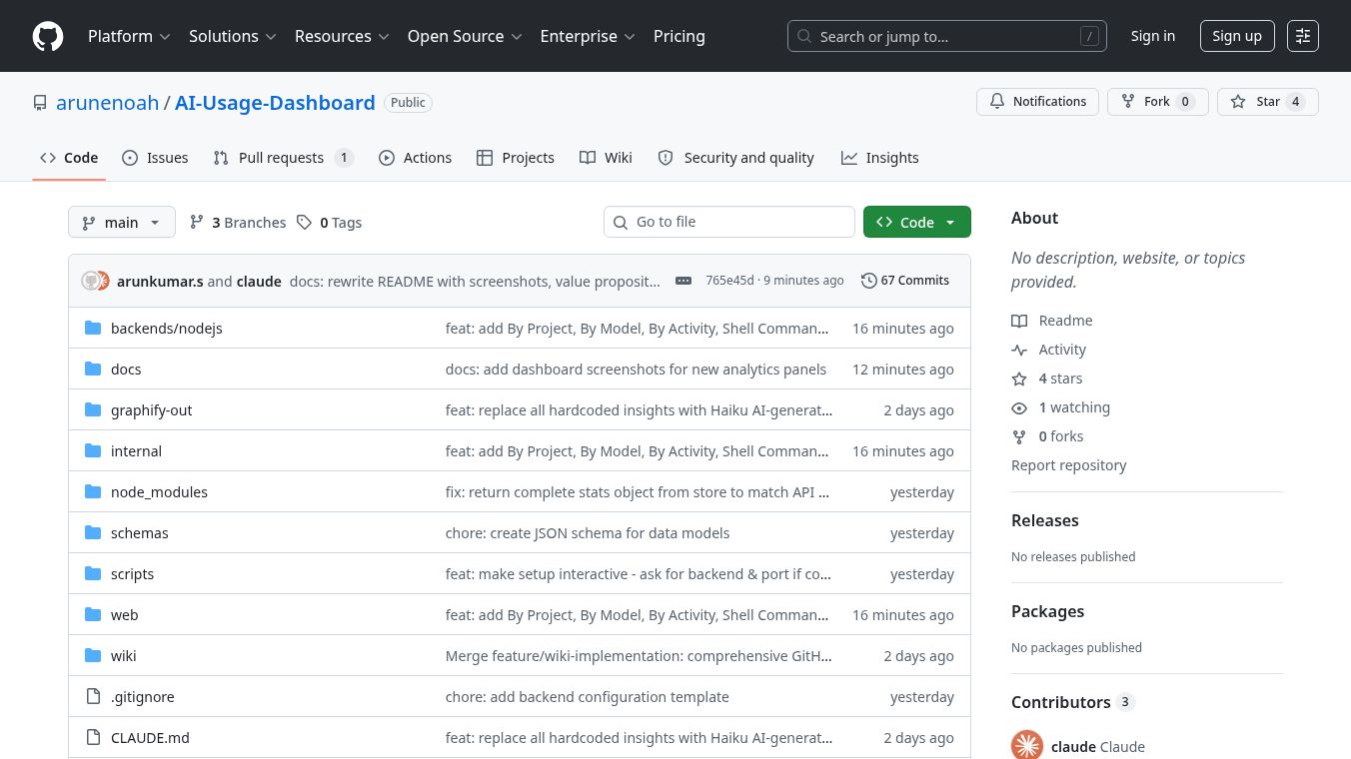This screenshot has height=759, width=1351.
Task: Open the 67 Commits history
Action: tap(905, 281)
